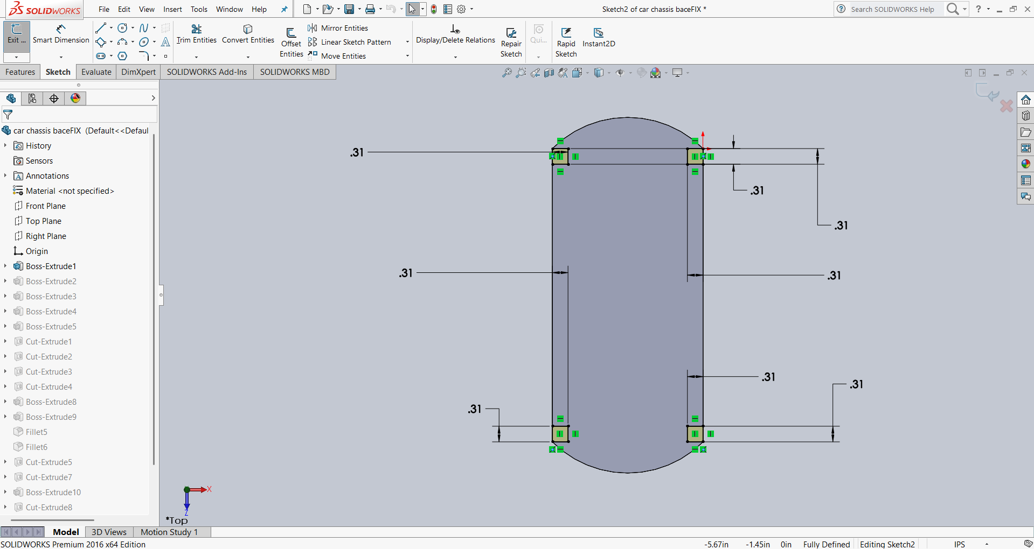Open the Tools menu
Viewport: 1034px width, 549px height.
click(x=199, y=9)
